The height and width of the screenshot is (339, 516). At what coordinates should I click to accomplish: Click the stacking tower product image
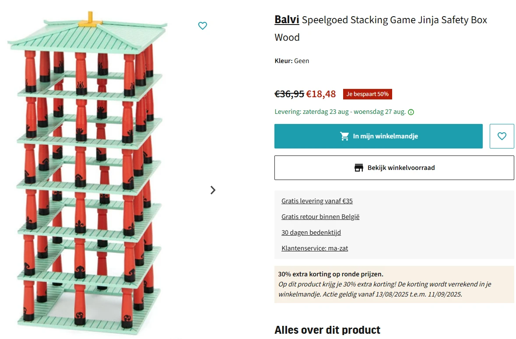tap(88, 175)
